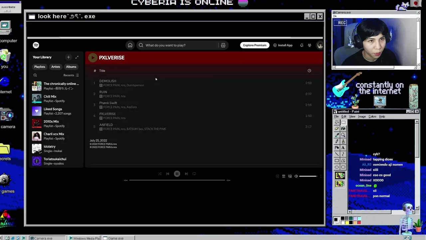The height and width of the screenshot is (240, 426).
Task: Filter library by Artists chip
Action: click(x=56, y=67)
